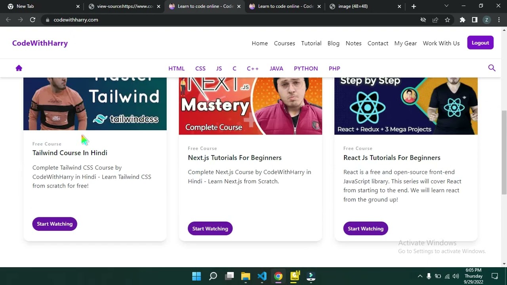The width and height of the screenshot is (507, 285).
Task: Open the React Step by Step thumbnail
Action: pos(406,106)
